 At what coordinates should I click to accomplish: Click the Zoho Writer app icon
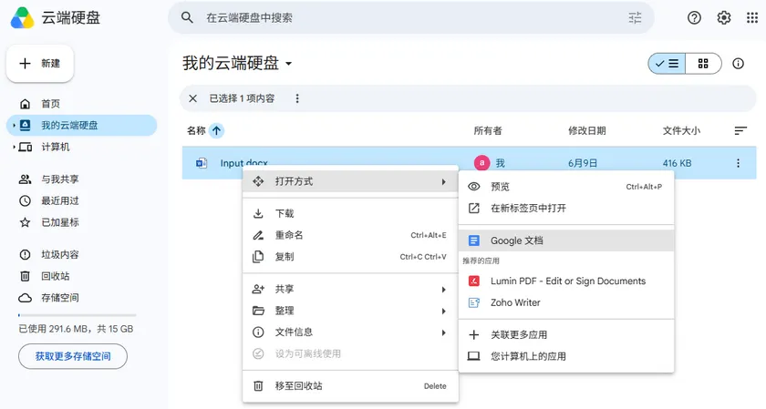click(474, 302)
